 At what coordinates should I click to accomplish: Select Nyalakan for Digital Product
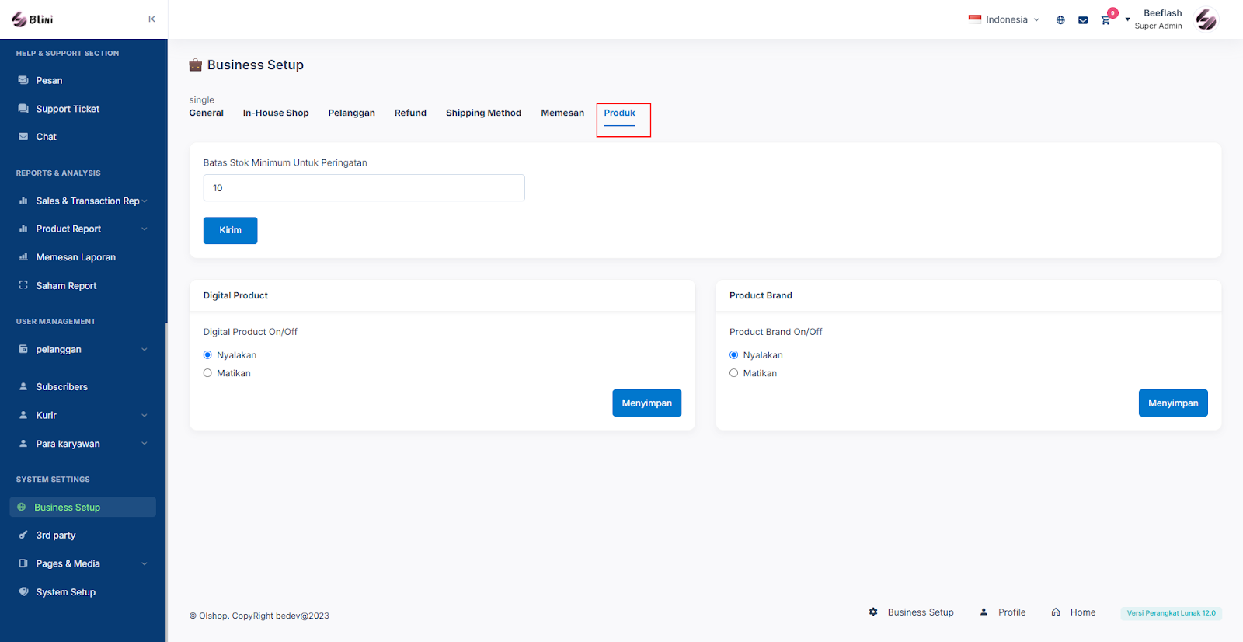207,355
